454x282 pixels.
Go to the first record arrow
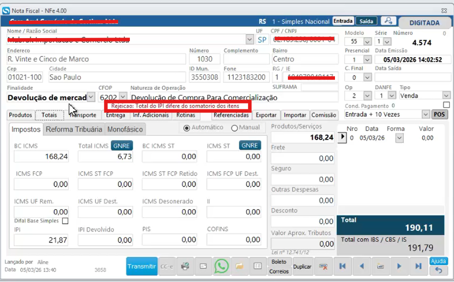pos(342,266)
